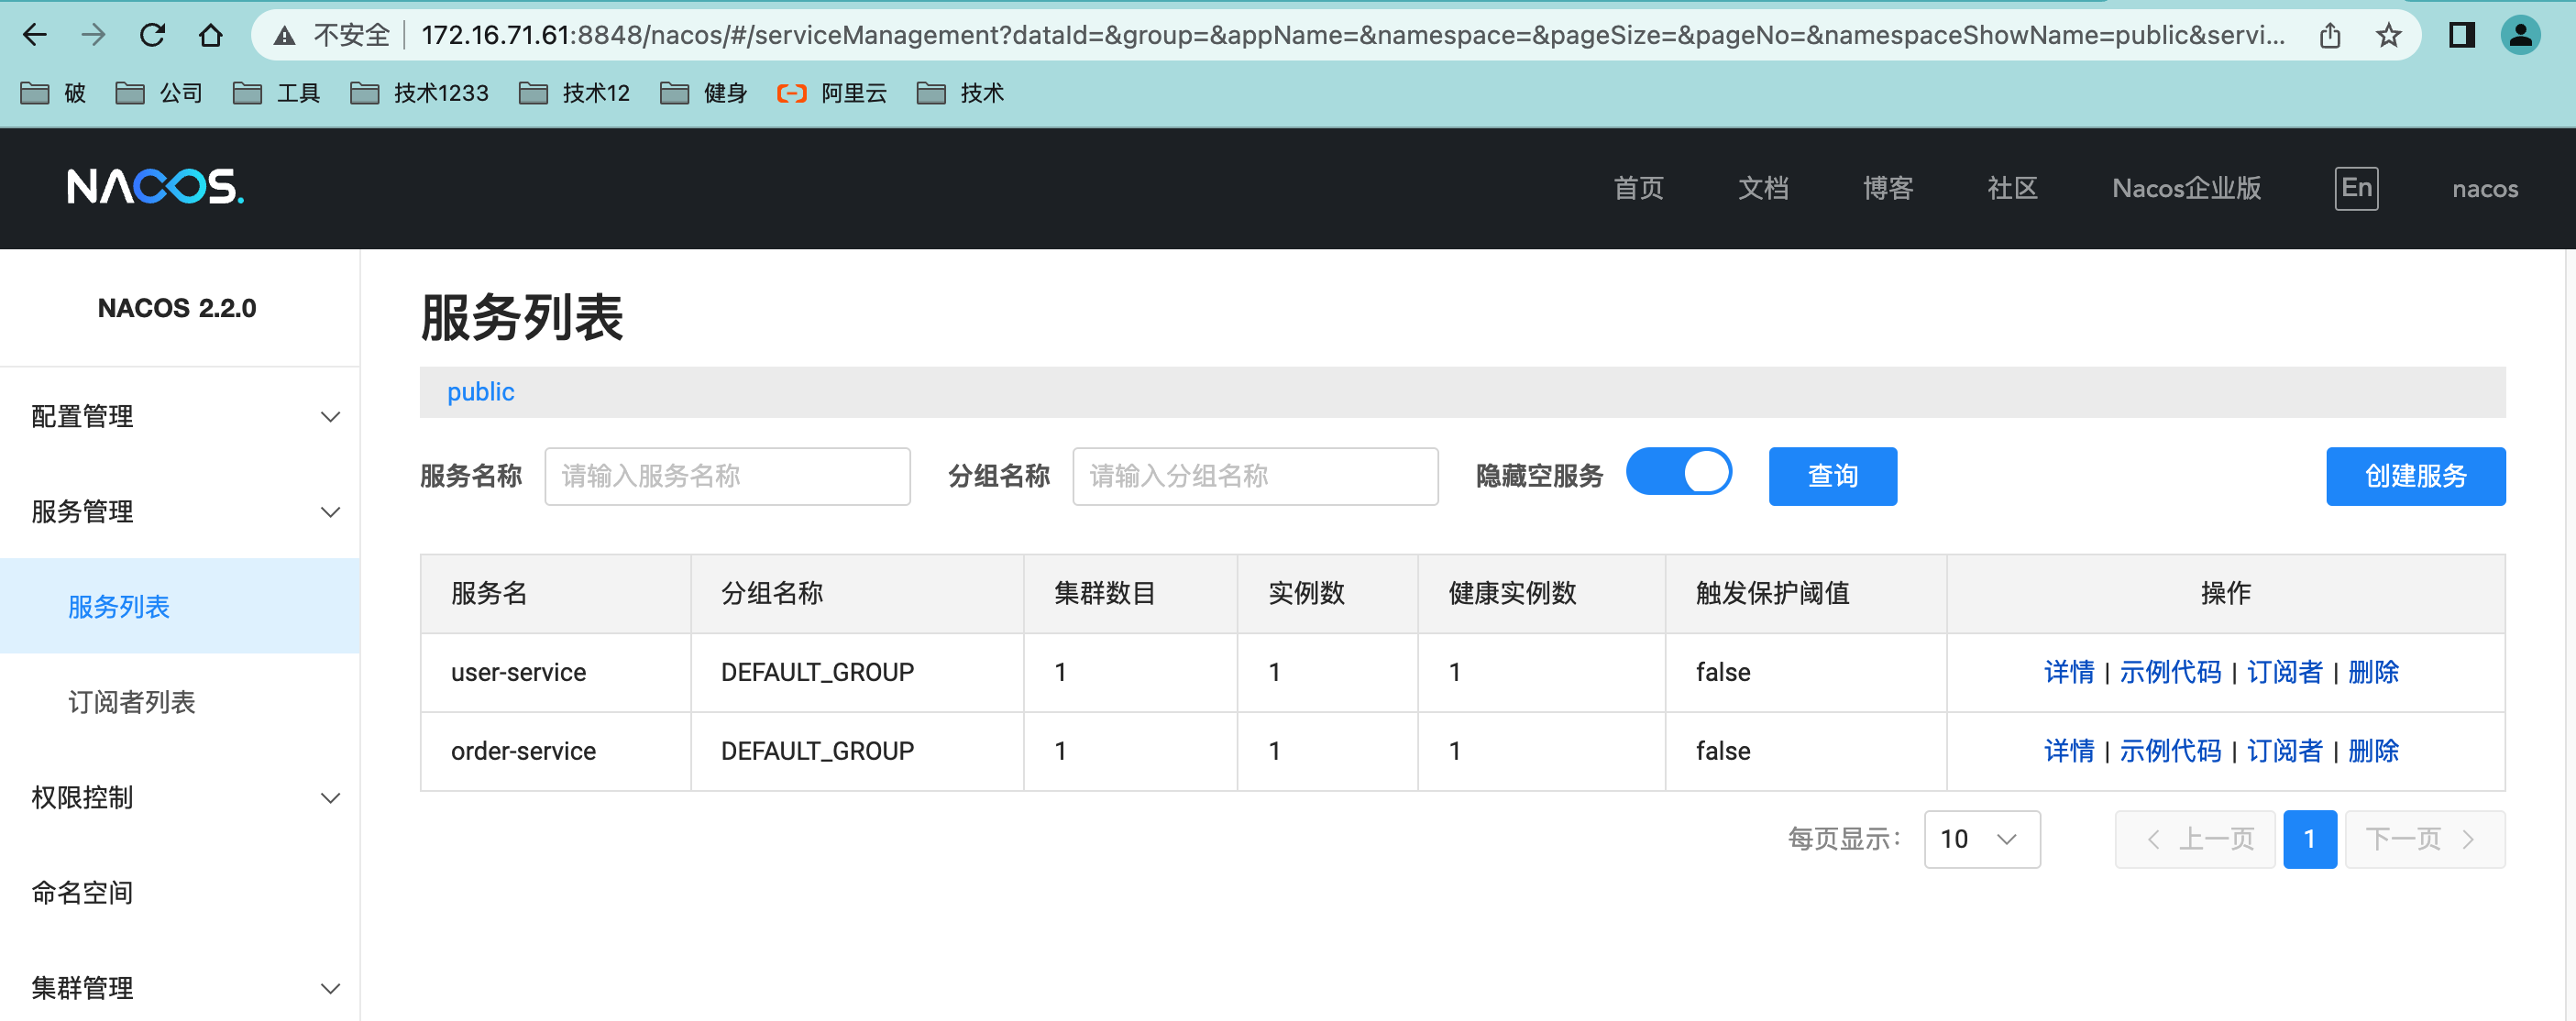The image size is (2576, 1021).
Task: Bookmark page with the star icon
Action: (2388, 36)
